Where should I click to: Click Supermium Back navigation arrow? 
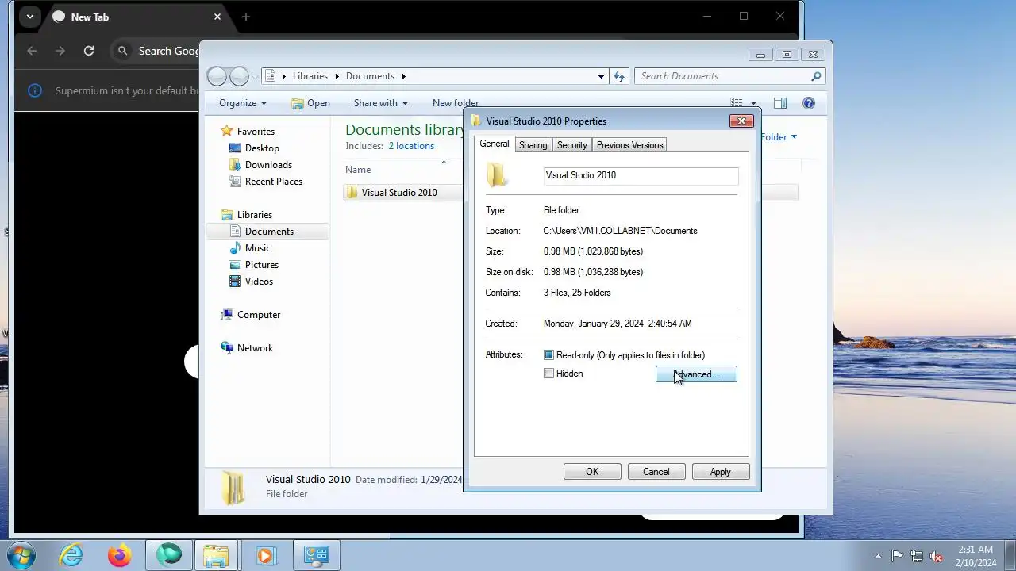tap(32, 51)
